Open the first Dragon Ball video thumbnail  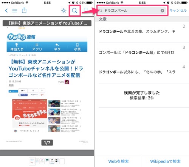tap(54, 104)
